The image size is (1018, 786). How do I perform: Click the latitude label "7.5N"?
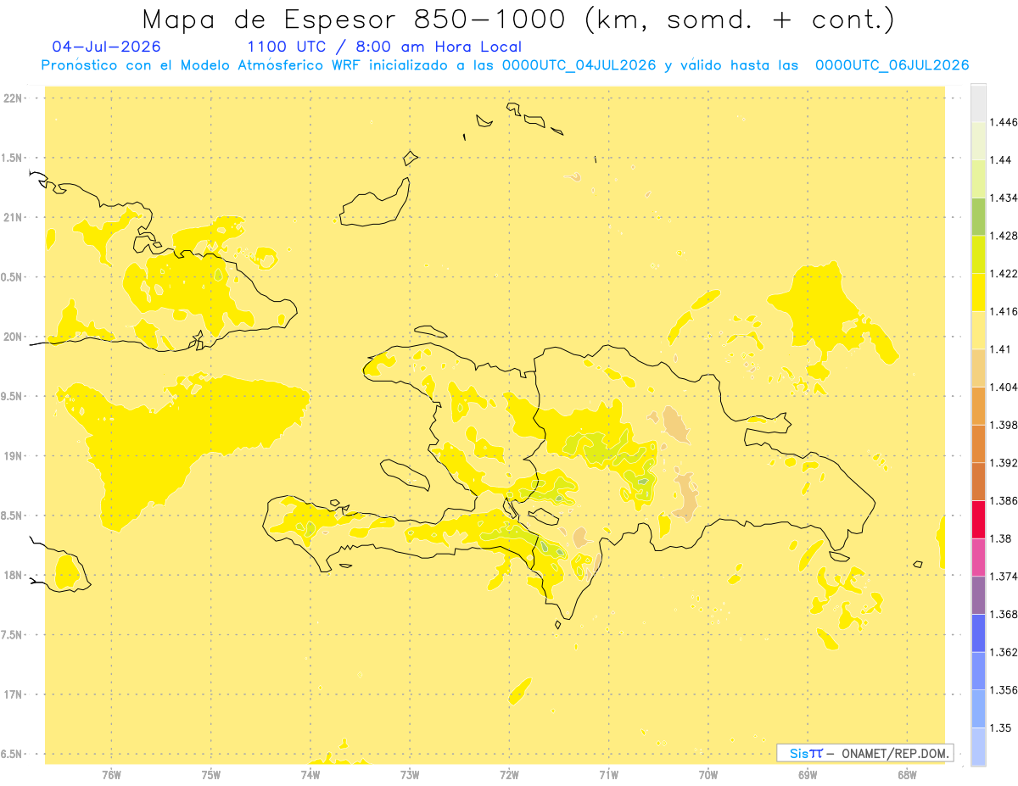click(x=12, y=635)
